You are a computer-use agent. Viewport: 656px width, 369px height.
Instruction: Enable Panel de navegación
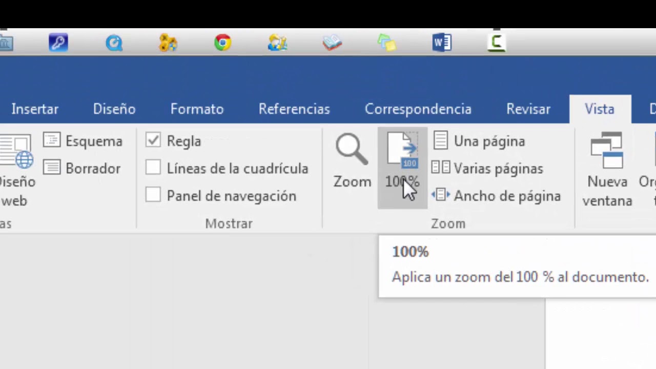pos(153,195)
